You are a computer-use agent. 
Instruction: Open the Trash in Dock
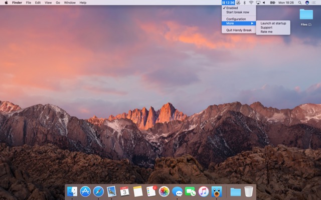point(249,191)
